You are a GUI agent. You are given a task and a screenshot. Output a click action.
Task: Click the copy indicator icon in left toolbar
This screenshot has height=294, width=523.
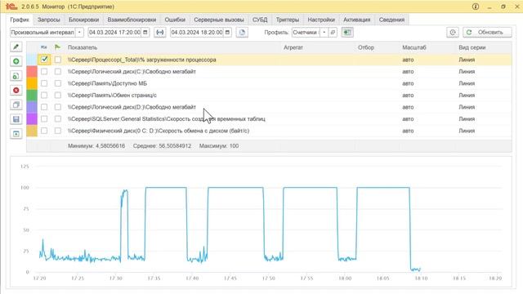(x=16, y=105)
